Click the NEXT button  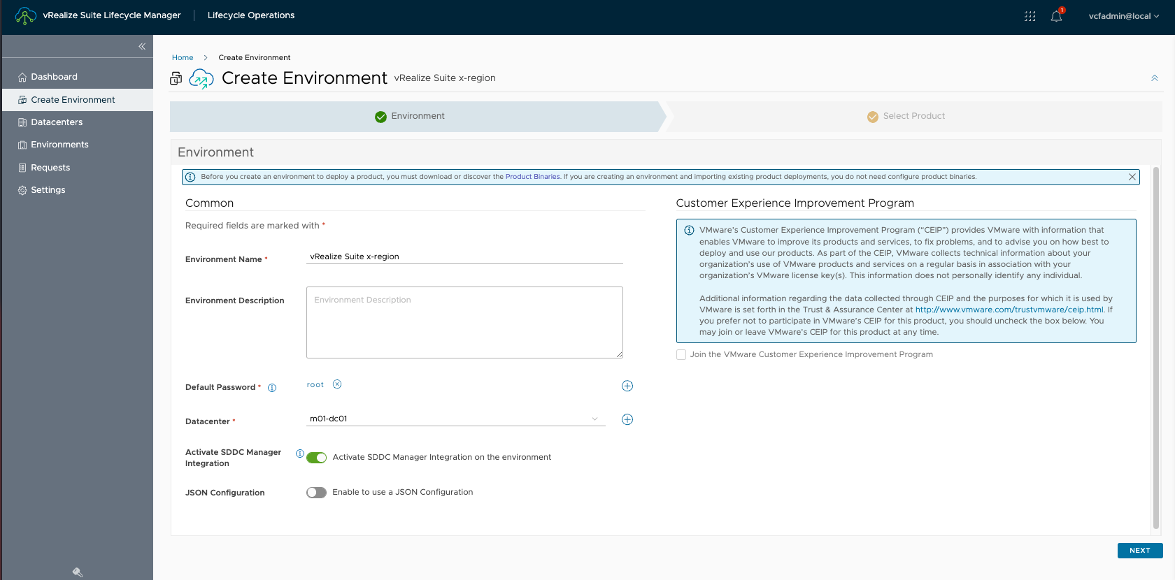pos(1140,551)
